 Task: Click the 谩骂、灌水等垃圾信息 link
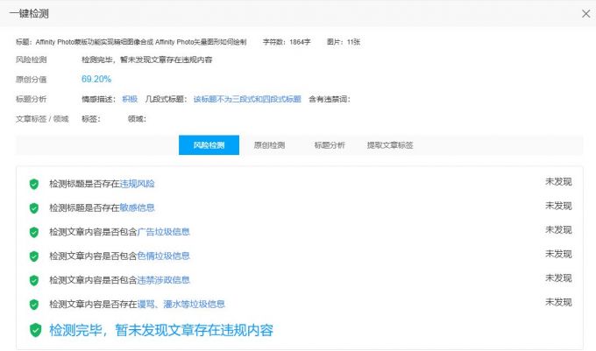coord(181,305)
